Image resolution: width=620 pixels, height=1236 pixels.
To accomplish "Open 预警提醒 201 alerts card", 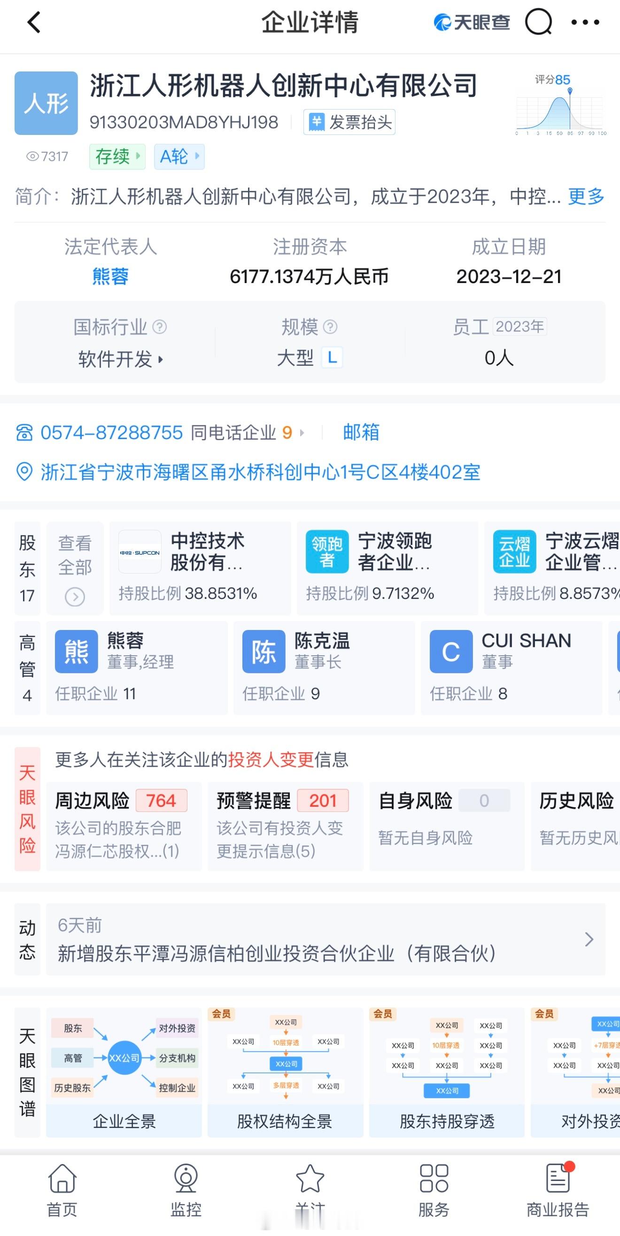I will point(285,826).
